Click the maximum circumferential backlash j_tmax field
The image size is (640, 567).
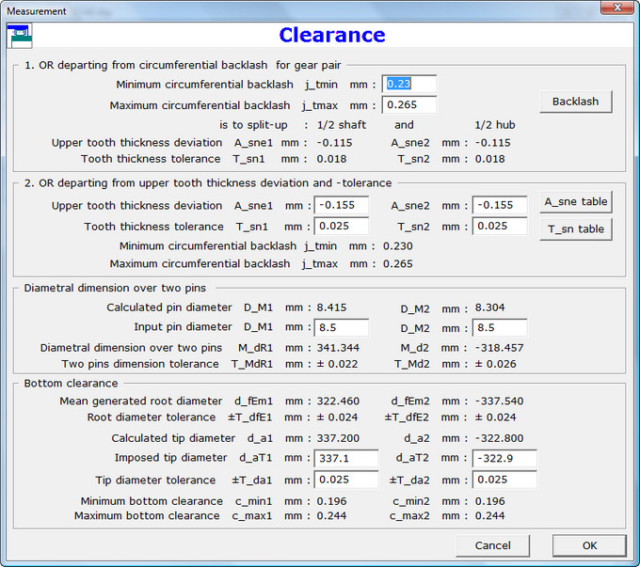tap(408, 104)
